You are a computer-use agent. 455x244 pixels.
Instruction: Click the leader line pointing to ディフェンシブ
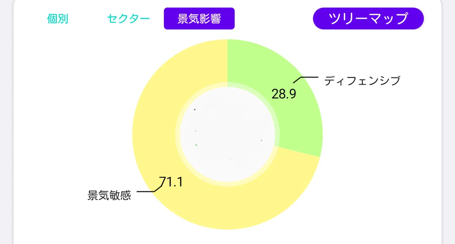click(x=305, y=80)
